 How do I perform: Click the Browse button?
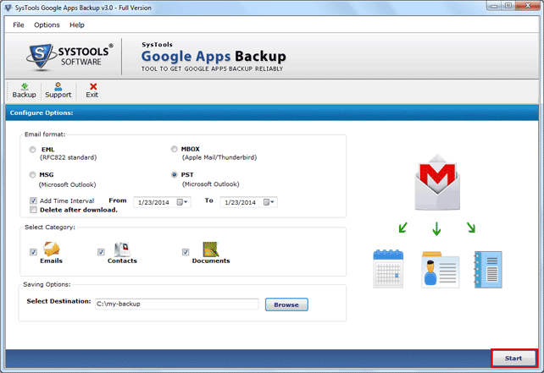pos(286,304)
